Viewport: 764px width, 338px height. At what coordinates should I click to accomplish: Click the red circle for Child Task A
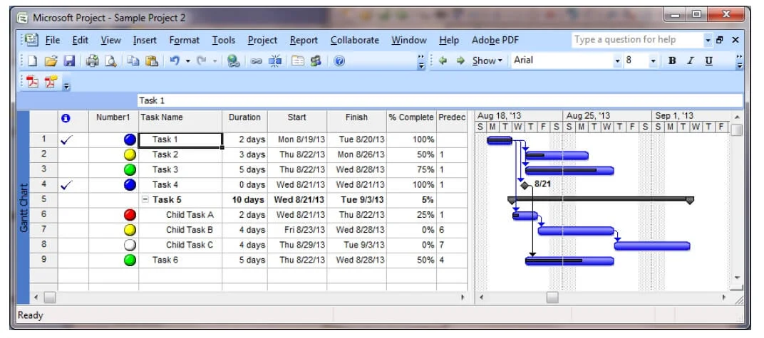click(x=130, y=215)
